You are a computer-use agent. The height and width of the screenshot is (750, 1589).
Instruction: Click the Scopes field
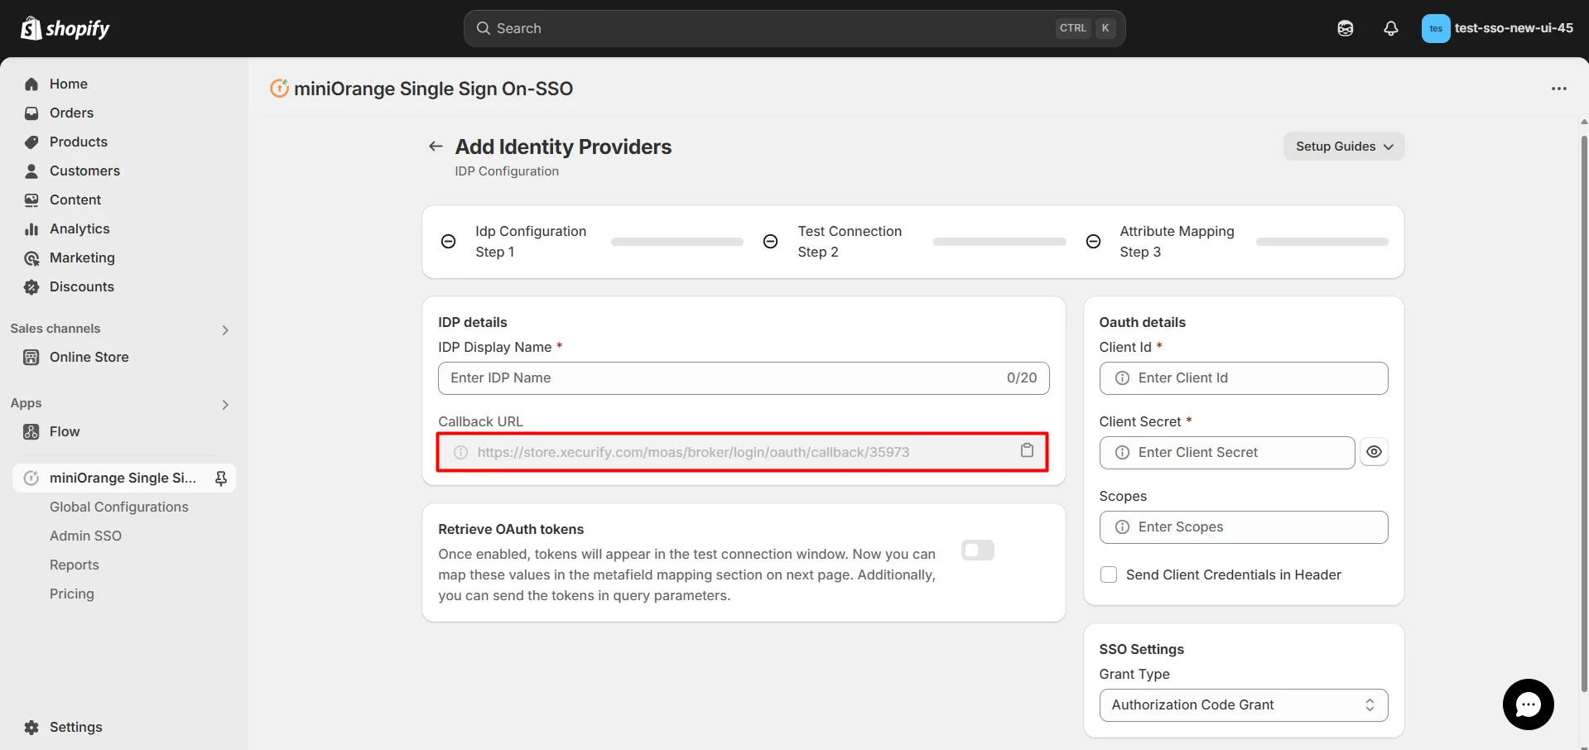(1244, 527)
